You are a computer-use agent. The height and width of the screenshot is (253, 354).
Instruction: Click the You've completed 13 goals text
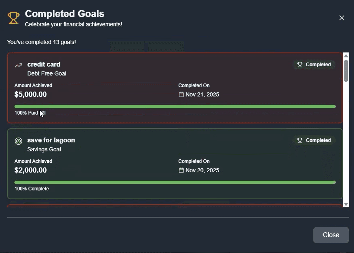pos(41,42)
